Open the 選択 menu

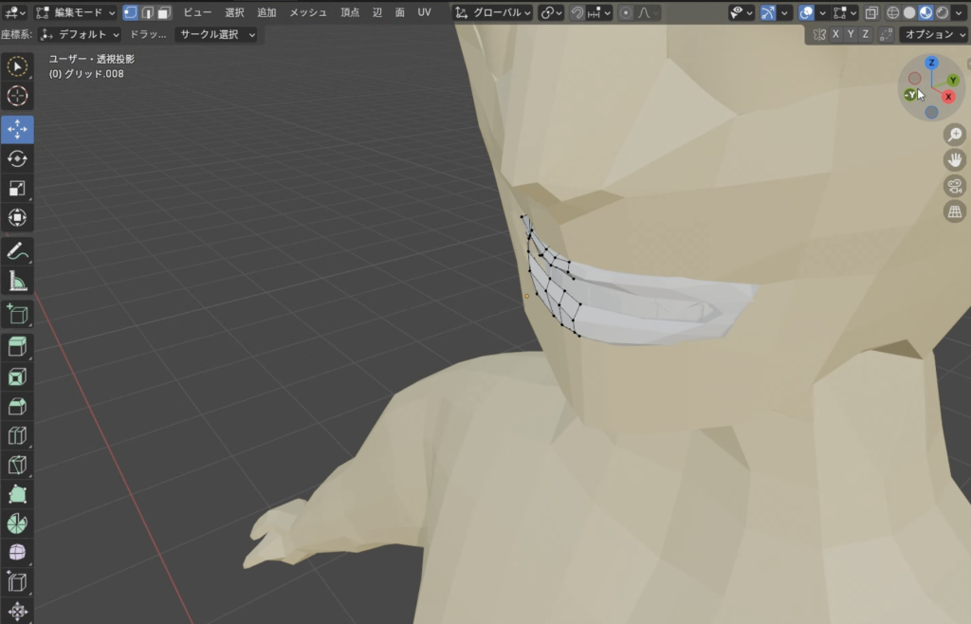coord(234,12)
